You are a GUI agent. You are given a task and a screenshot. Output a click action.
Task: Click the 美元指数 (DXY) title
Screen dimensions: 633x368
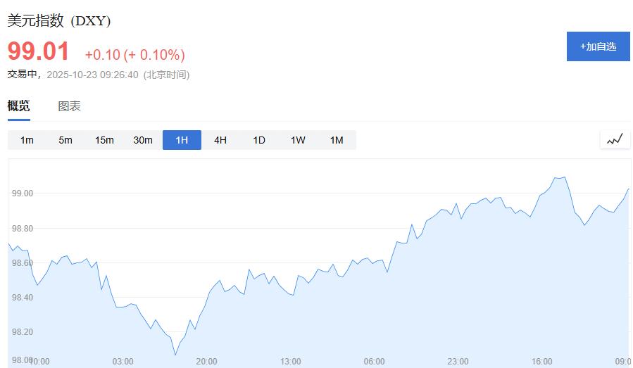tap(59, 21)
